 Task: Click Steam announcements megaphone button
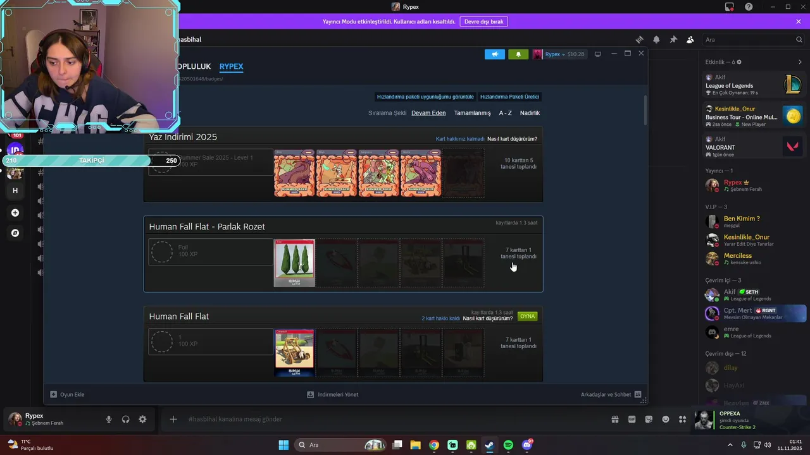coord(495,54)
